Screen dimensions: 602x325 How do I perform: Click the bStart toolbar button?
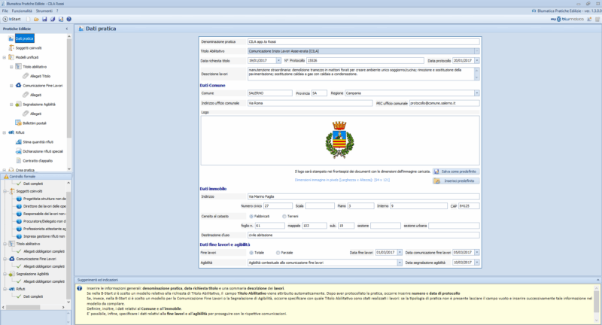[x=14, y=19]
